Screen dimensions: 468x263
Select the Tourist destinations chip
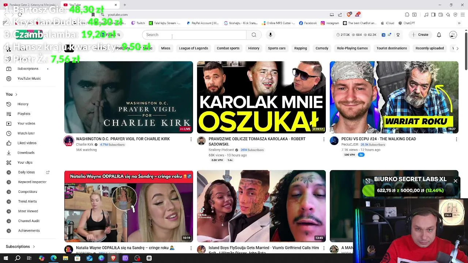click(x=392, y=48)
